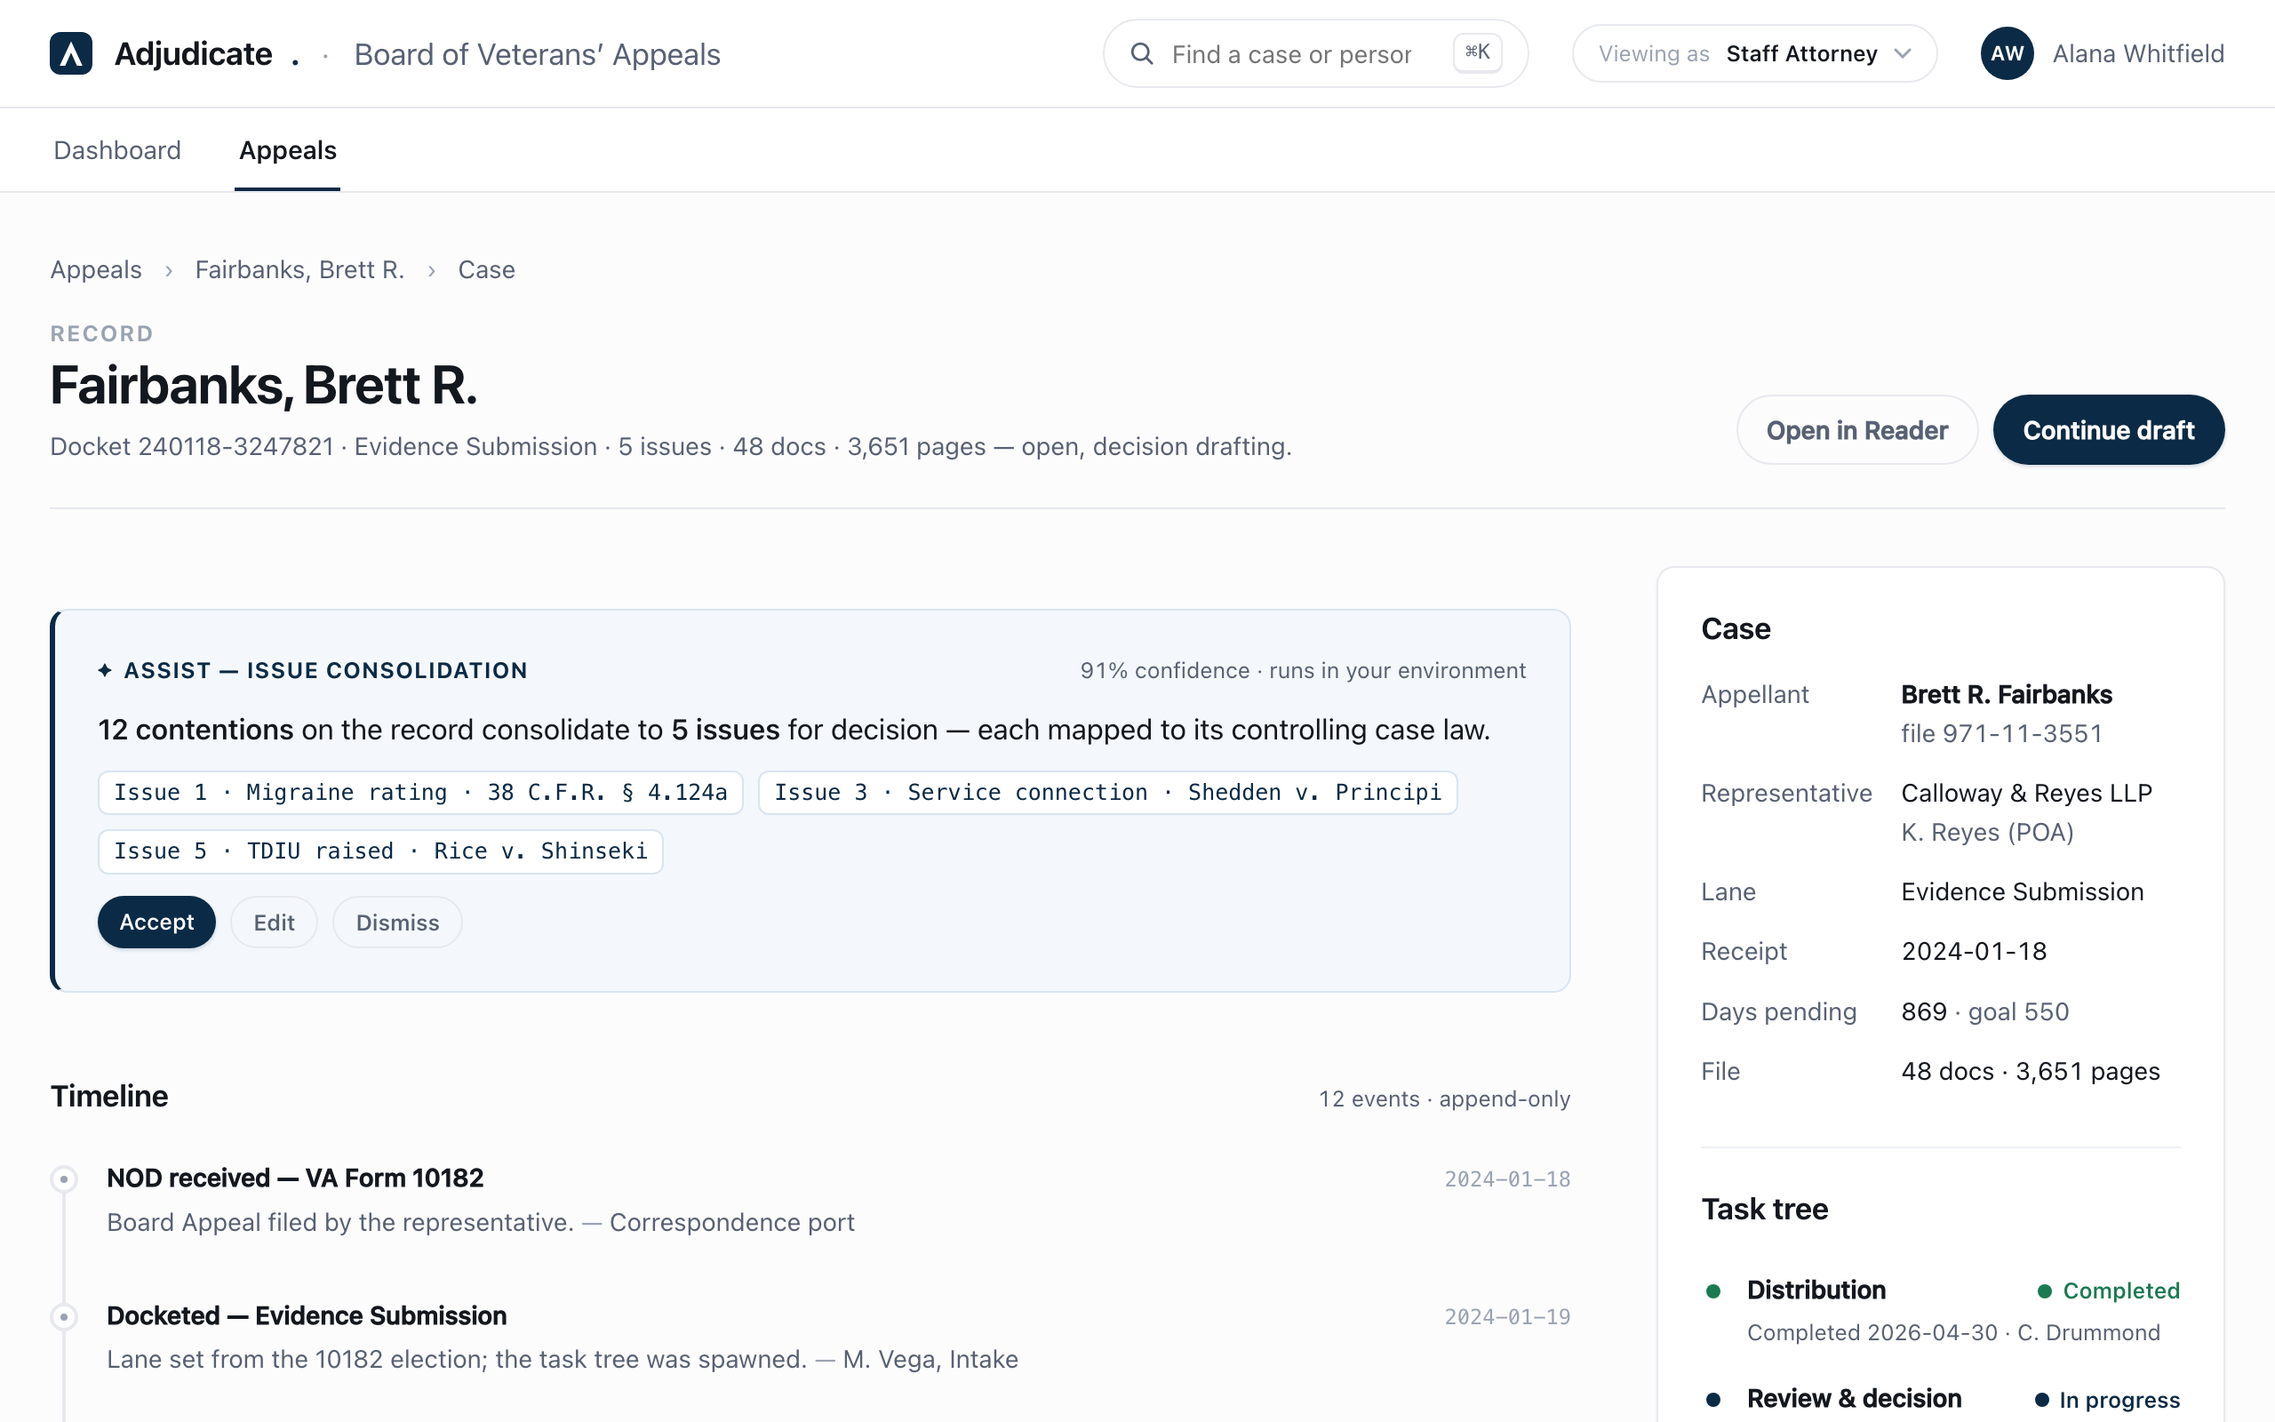This screenshot has height=1422, width=2275.
Task: Click the Docketed — Evidence Submission title
Action: tap(307, 1314)
